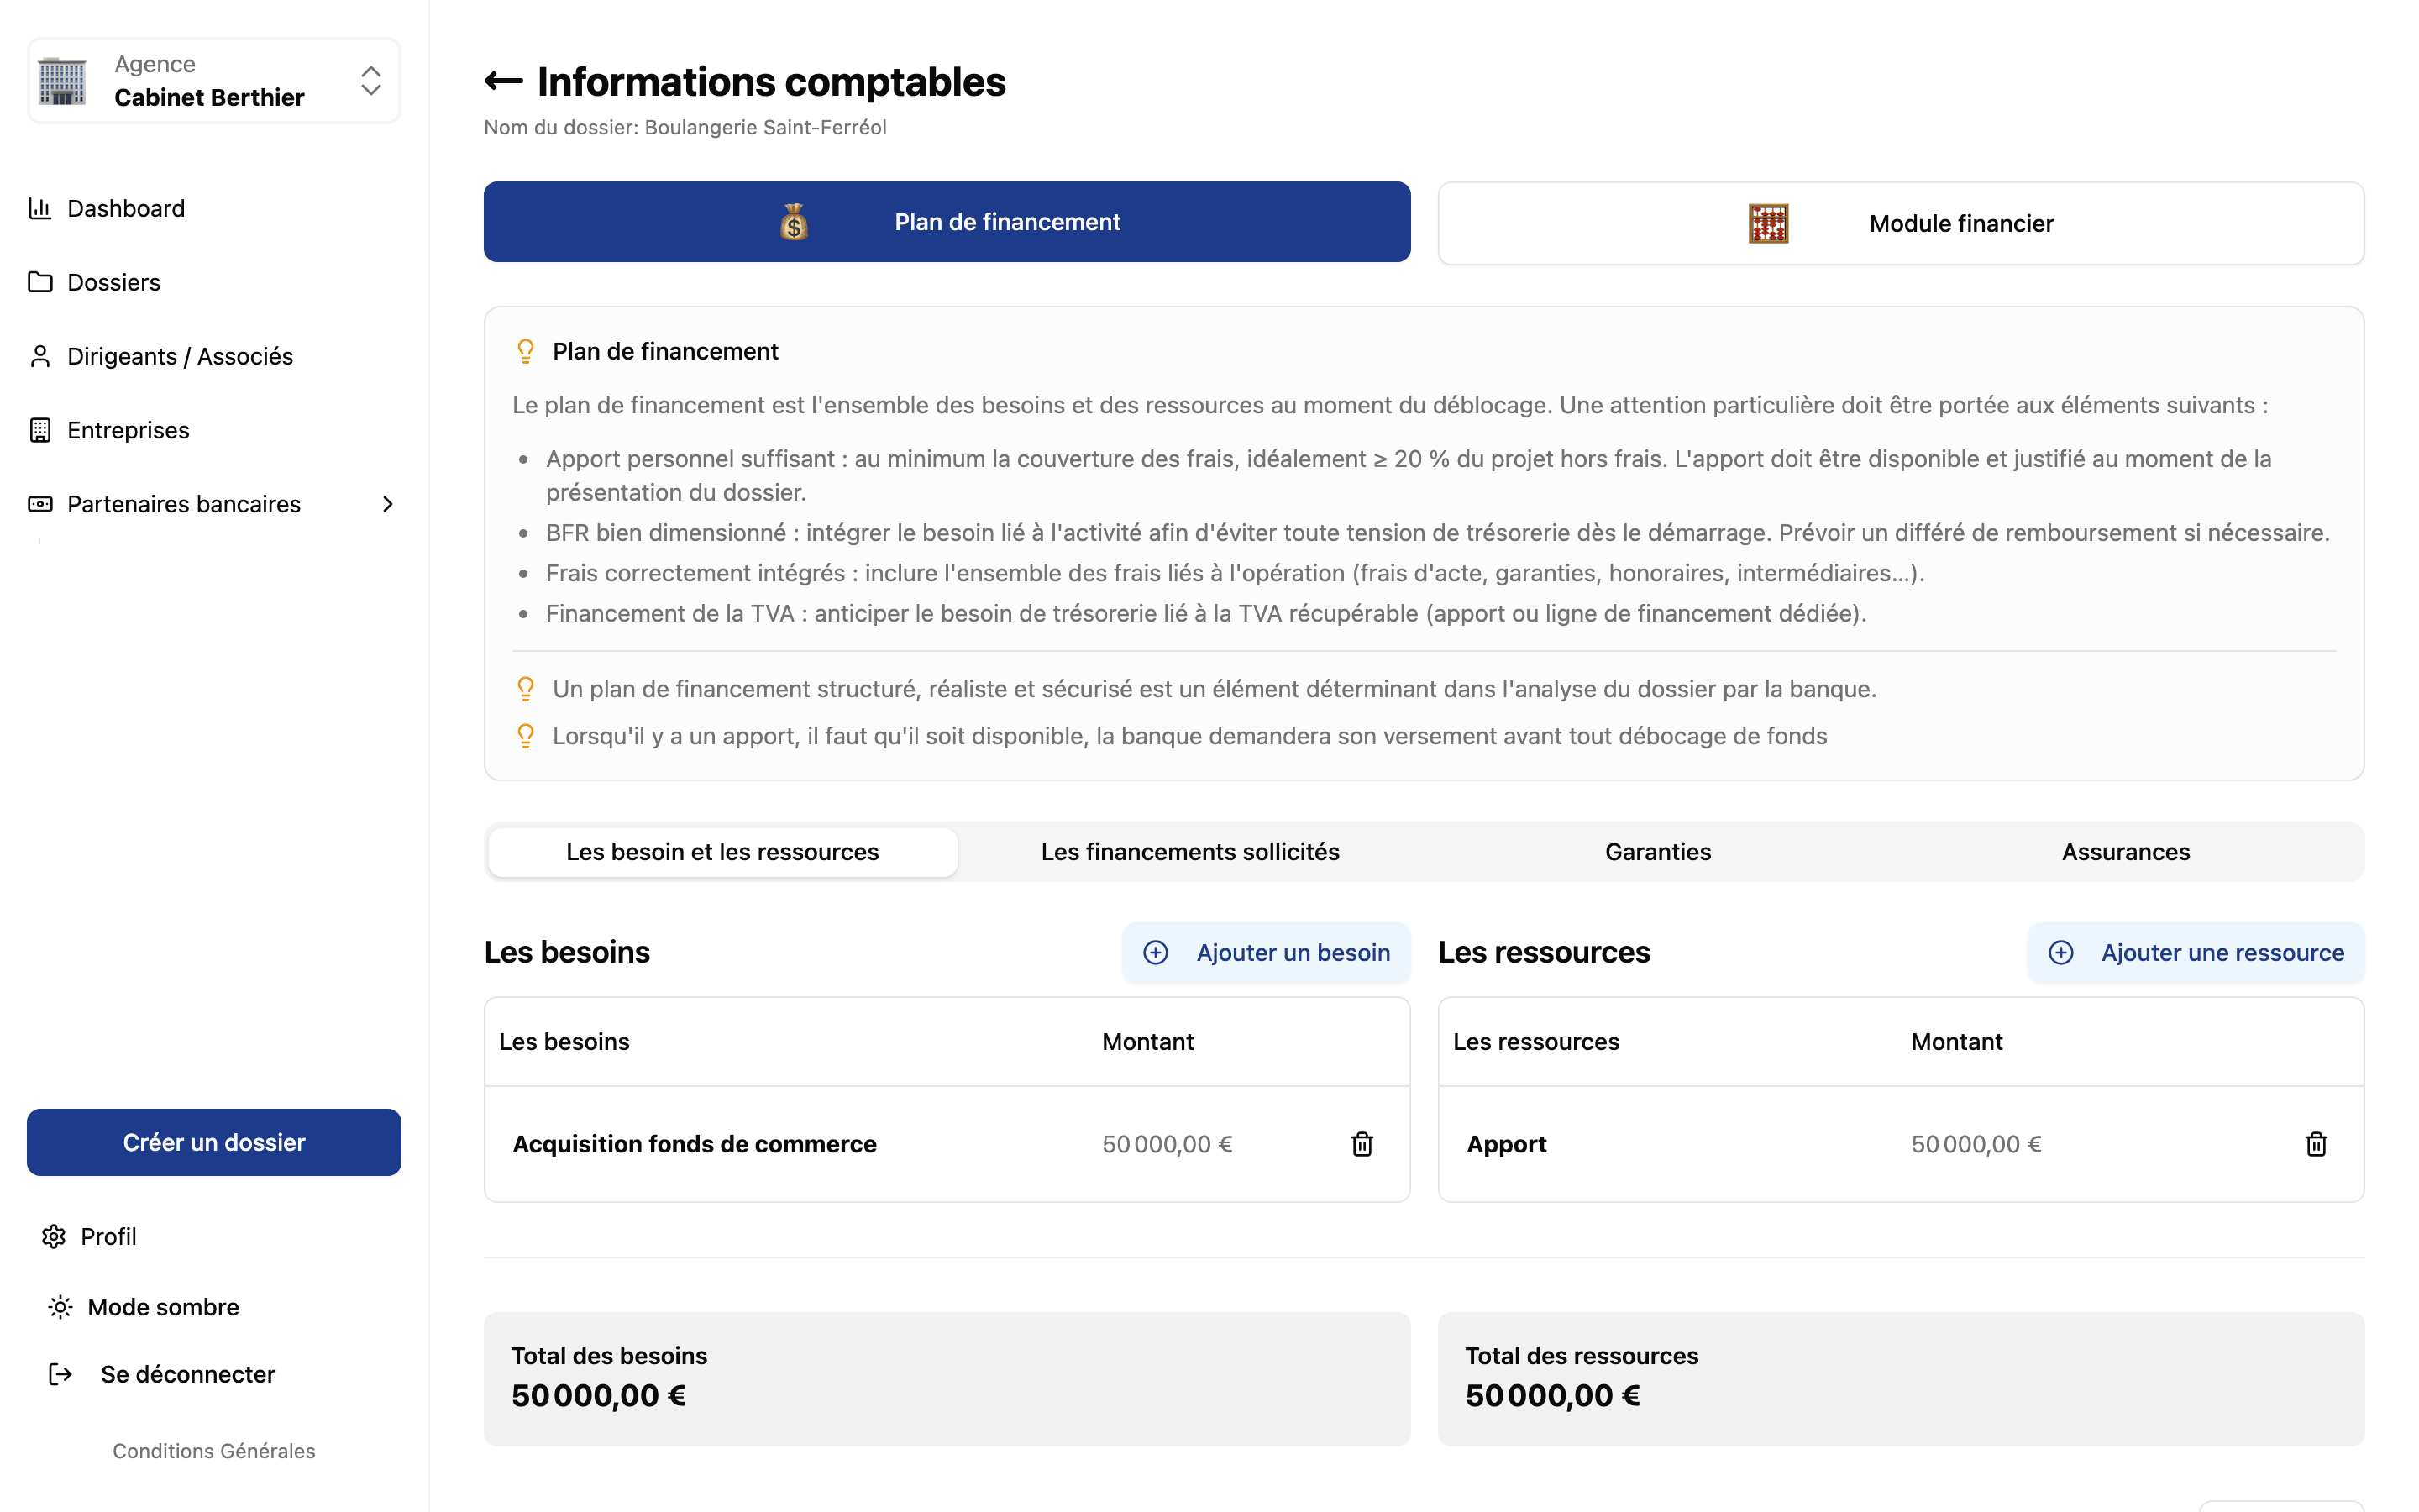Viewport: 2419px width, 1512px height.
Task: Click Ajouter un besoin button
Action: click(x=1266, y=952)
